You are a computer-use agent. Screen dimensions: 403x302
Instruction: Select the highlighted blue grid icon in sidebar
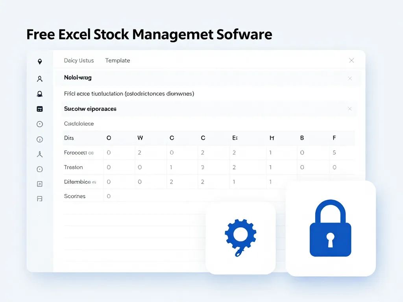39,109
